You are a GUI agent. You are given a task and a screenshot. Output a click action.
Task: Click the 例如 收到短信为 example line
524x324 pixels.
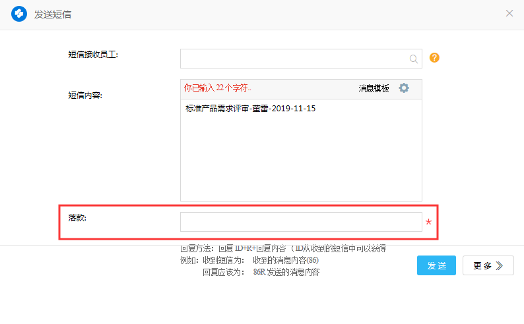click(x=249, y=260)
